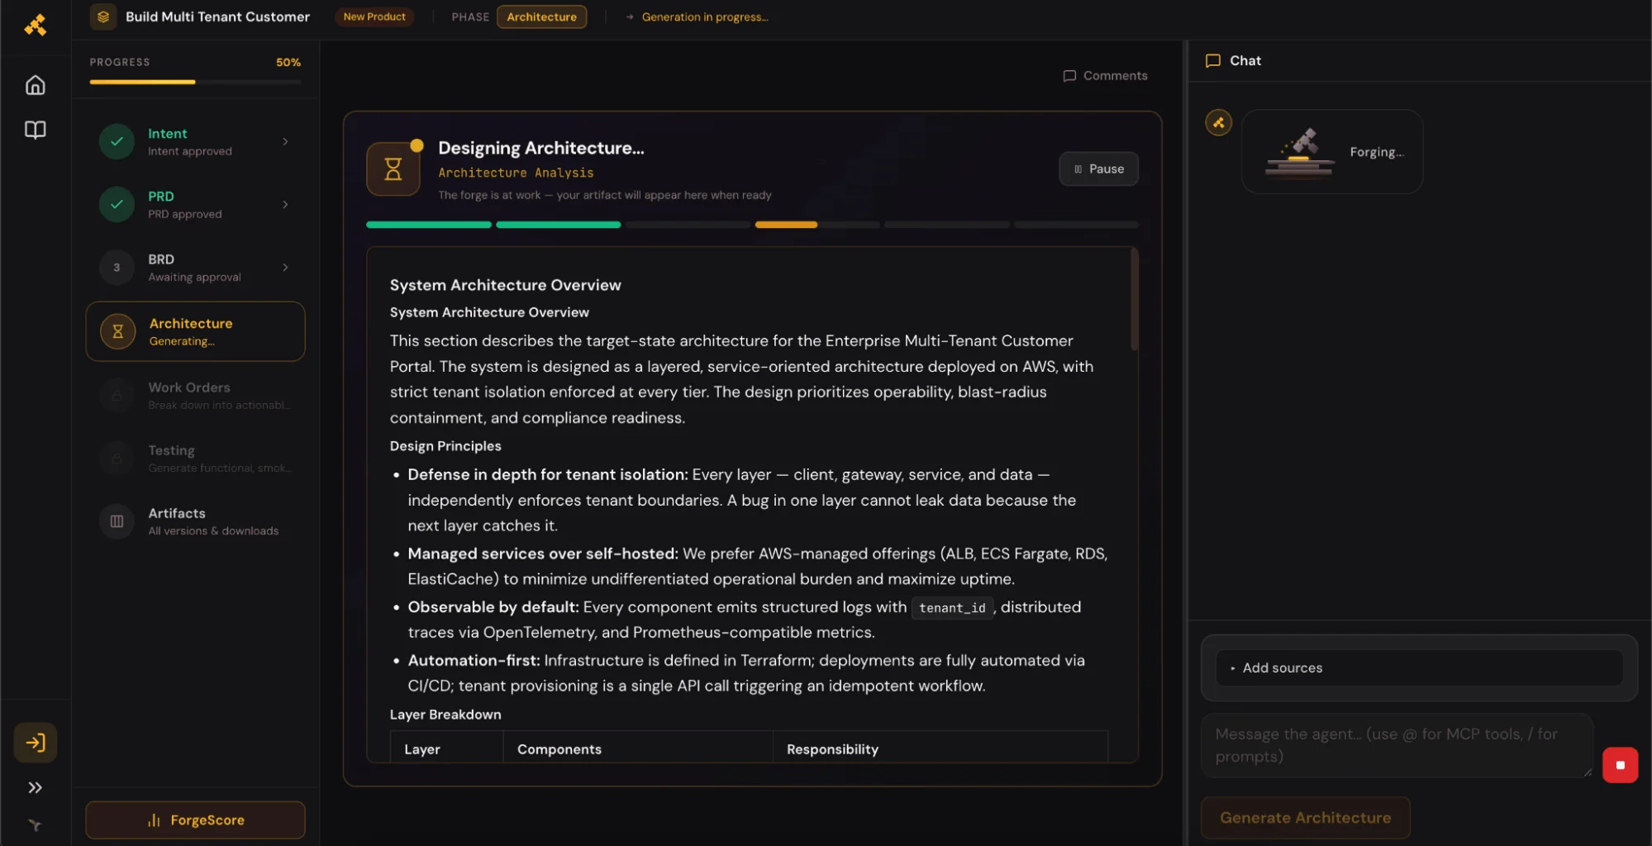Click the large hourglass icon in Designing Architecture card
This screenshot has height=846, width=1652.
click(393, 169)
